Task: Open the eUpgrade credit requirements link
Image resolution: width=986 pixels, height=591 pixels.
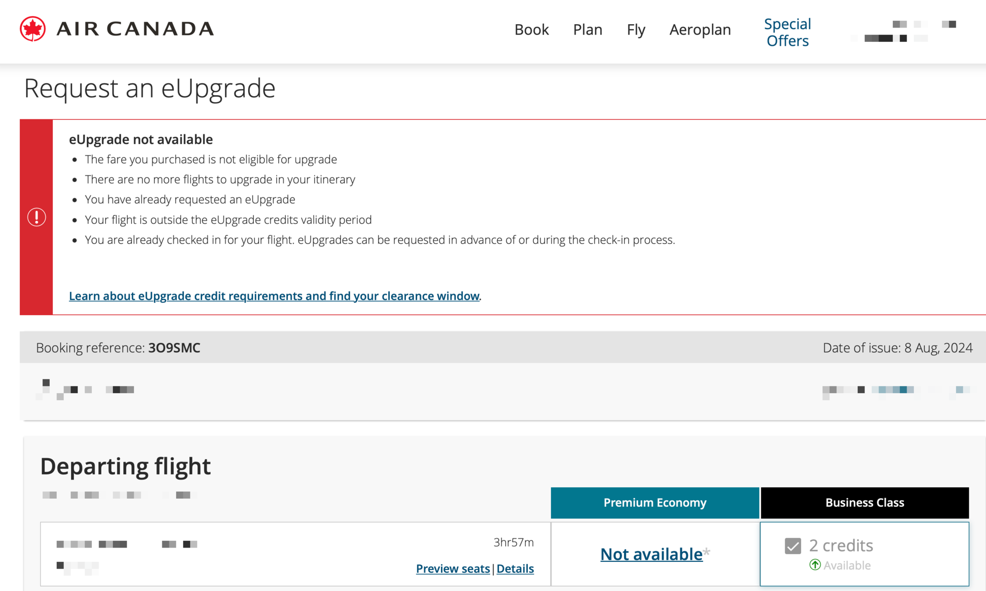Action: coord(274,295)
